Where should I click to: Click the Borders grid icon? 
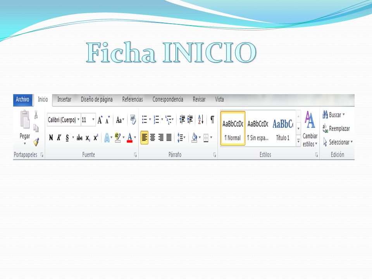tap(206, 138)
